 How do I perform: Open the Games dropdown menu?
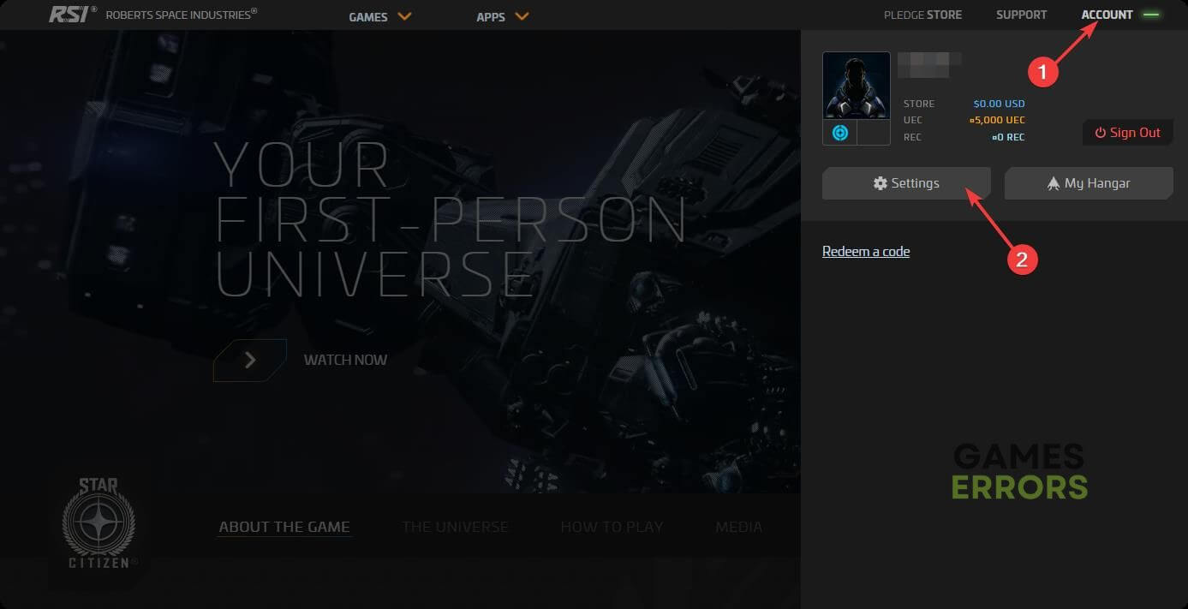click(x=380, y=16)
